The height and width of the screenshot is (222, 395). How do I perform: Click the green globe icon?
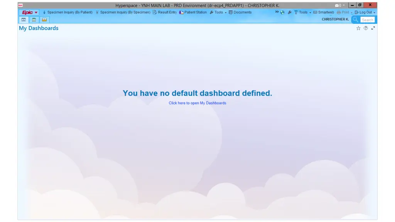point(282,12)
